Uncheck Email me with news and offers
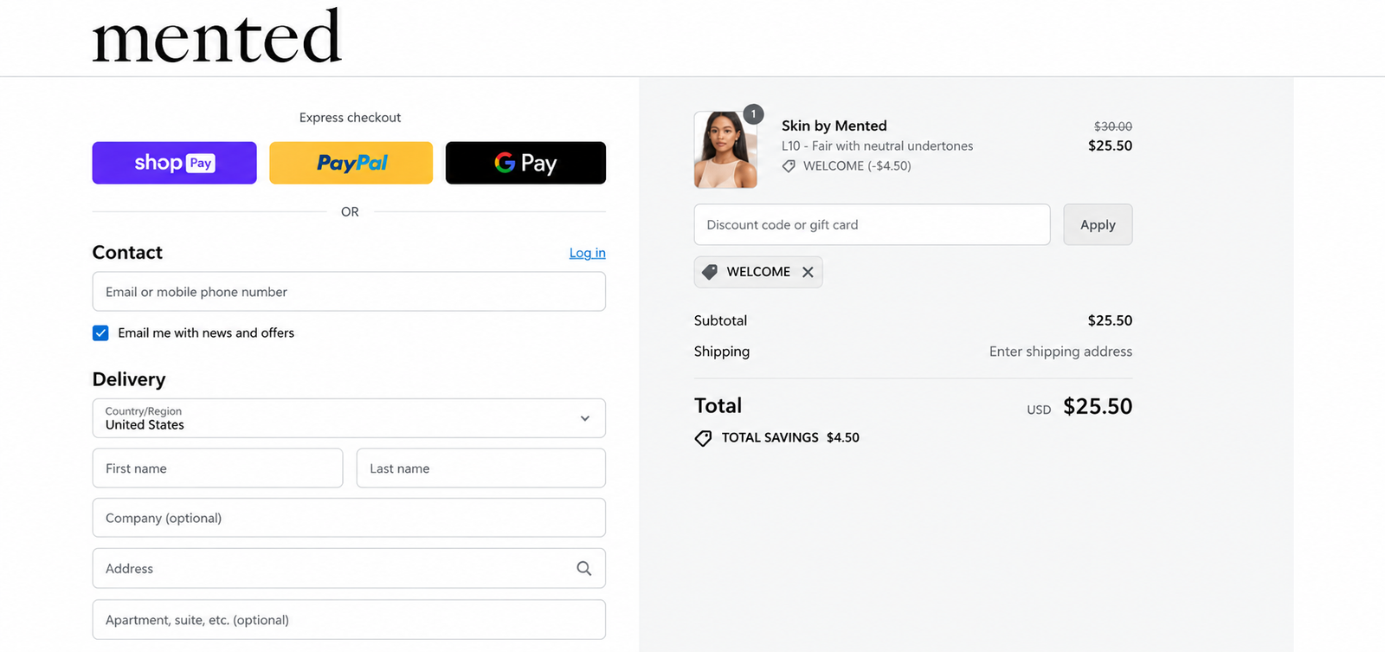This screenshot has width=1385, height=652. click(100, 333)
